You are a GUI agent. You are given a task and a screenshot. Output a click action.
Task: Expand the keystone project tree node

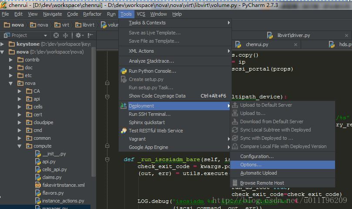pyautogui.click(x=2, y=44)
